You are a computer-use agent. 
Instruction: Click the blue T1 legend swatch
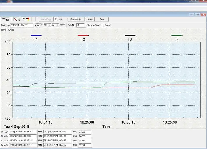pyautogui.click(x=36, y=36)
